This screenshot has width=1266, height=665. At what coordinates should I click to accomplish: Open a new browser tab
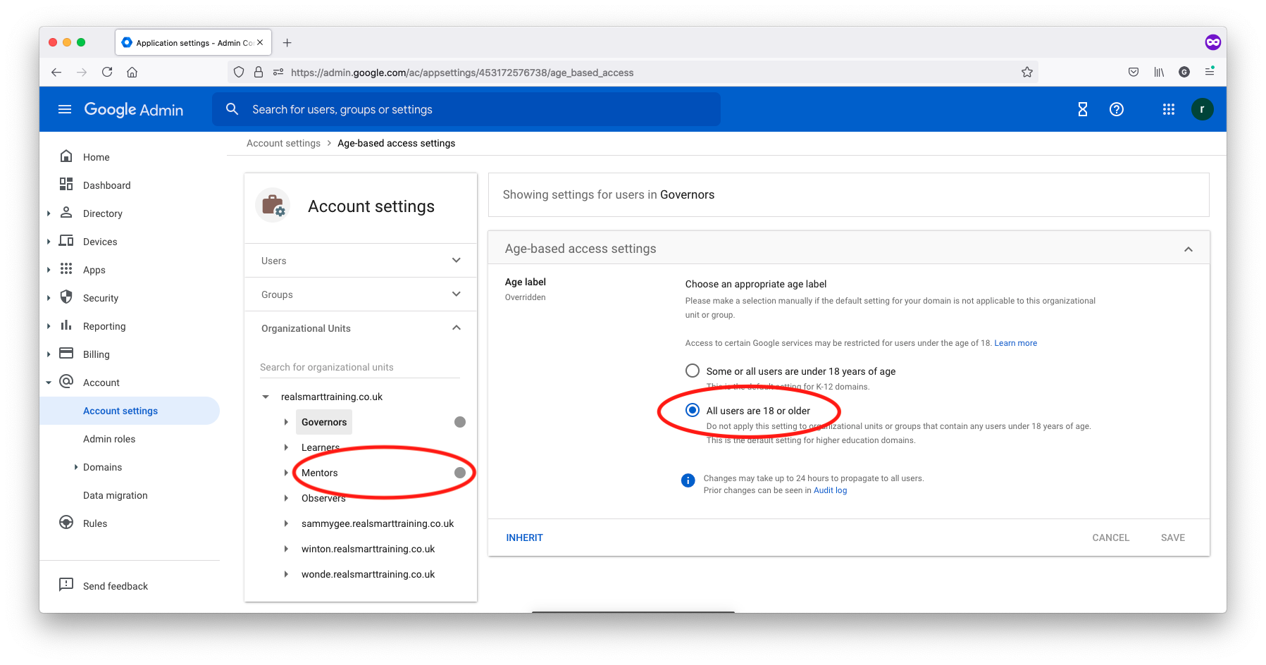coord(287,43)
